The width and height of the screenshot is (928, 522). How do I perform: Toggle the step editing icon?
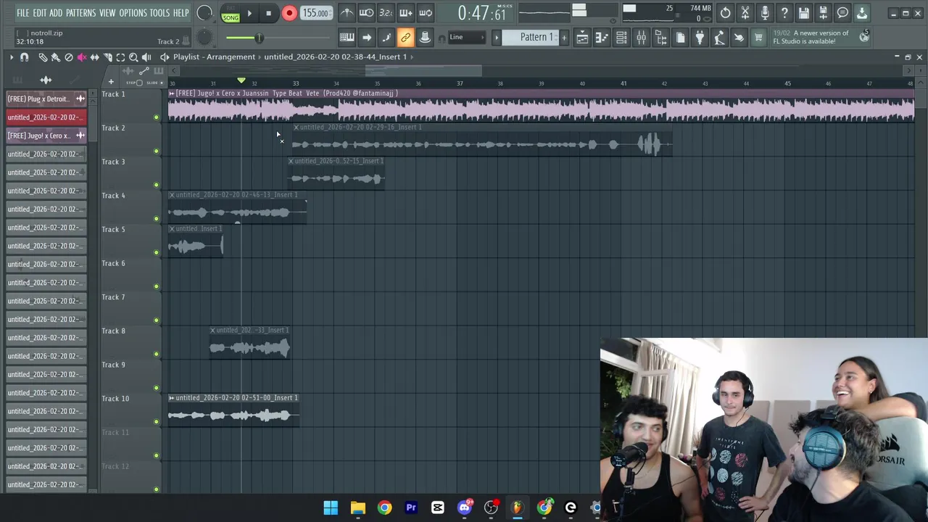(386, 38)
